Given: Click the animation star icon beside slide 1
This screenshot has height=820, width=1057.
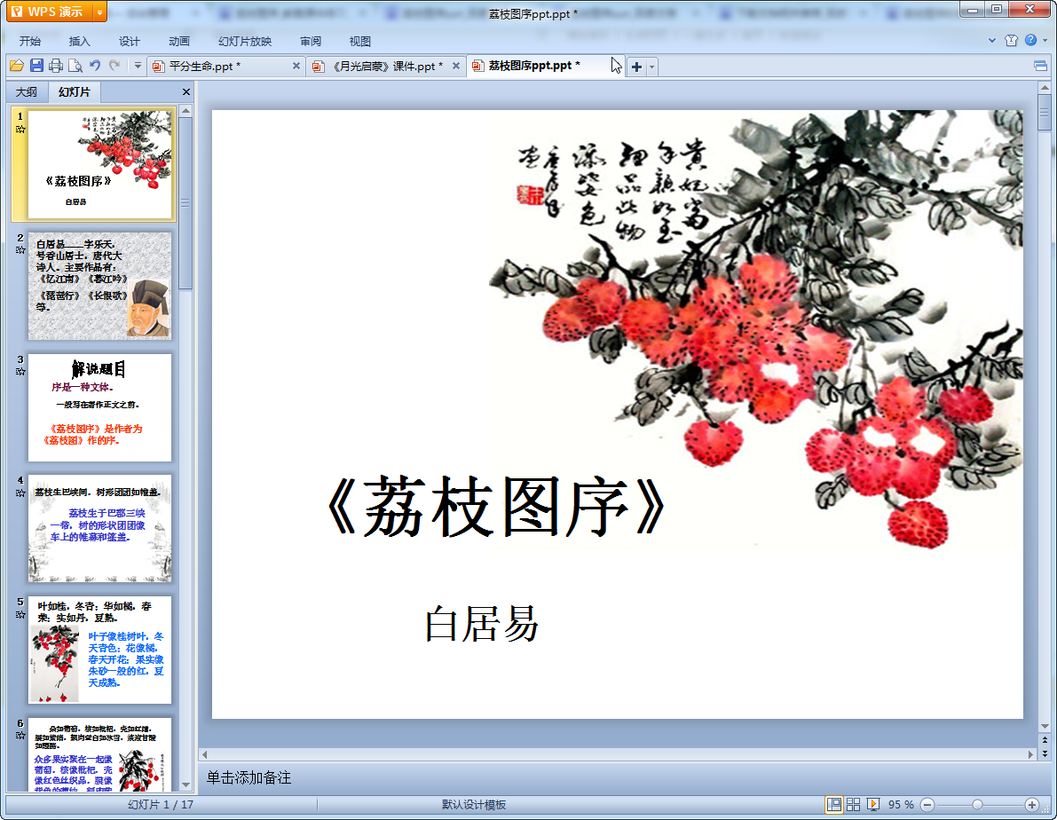Looking at the screenshot, I should point(20,129).
